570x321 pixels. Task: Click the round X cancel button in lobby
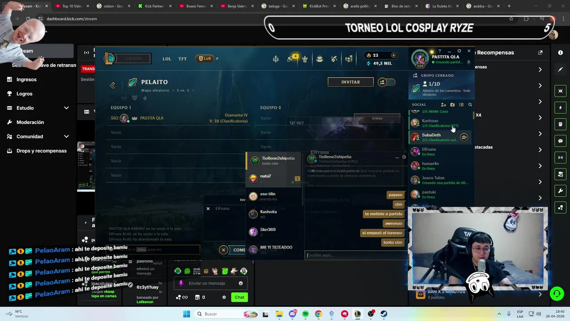(224, 250)
